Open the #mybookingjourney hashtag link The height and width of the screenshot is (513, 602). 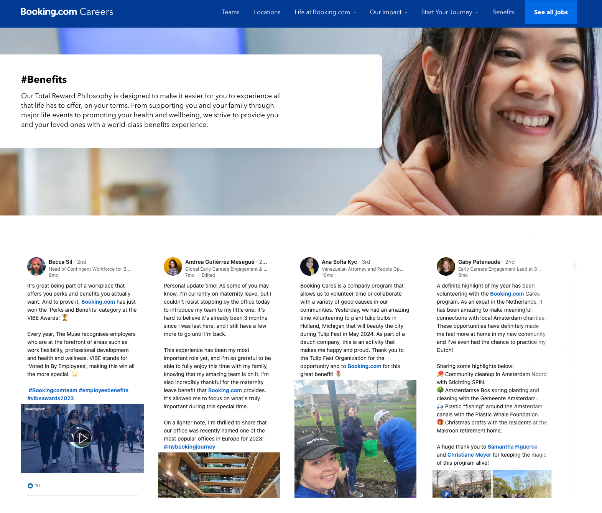pos(189,447)
